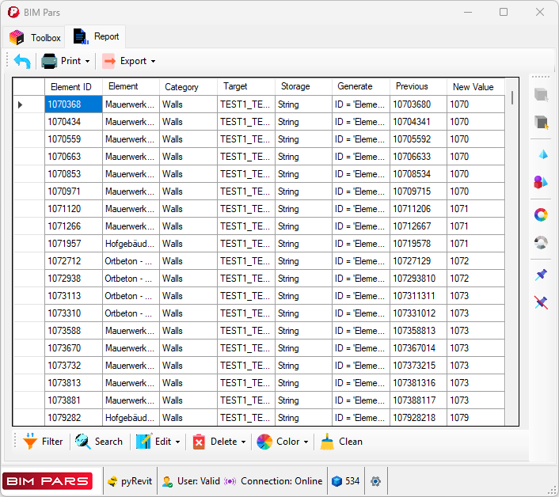Open the Color dropdown picker
559x497 pixels.
click(283, 442)
